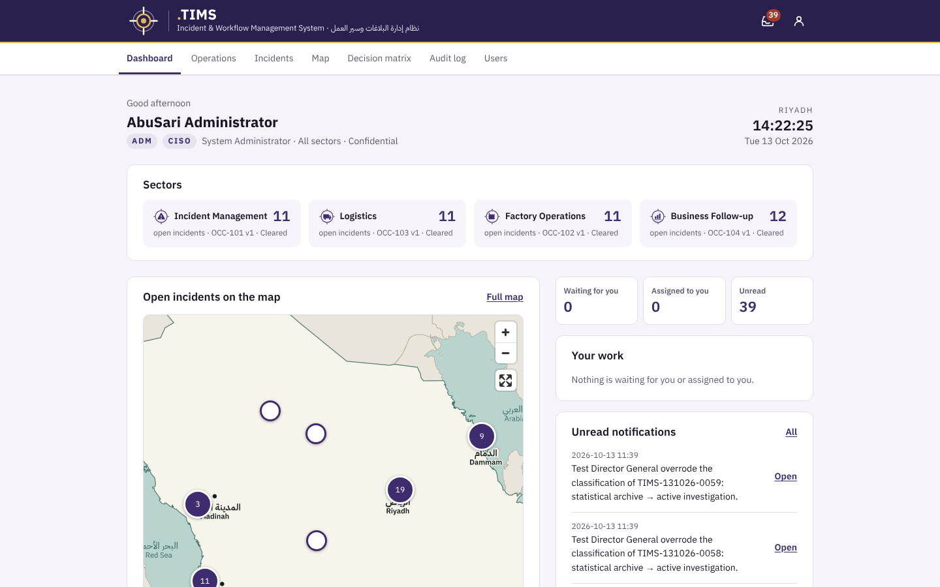Click the CISO role badge
940x587 pixels.
180,141
